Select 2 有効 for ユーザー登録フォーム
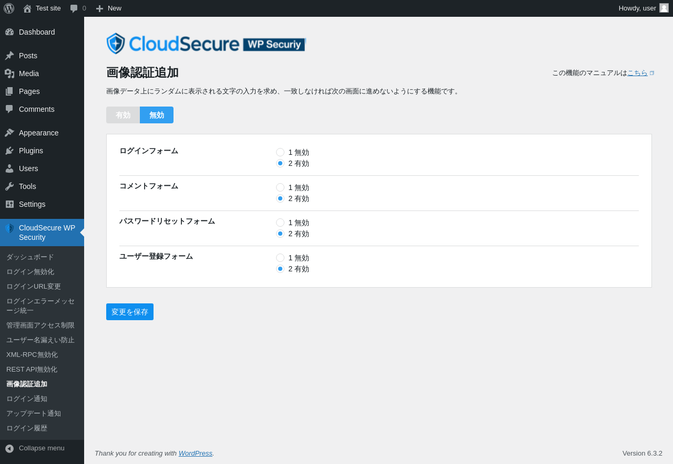The width and height of the screenshot is (673, 464). [x=280, y=269]
